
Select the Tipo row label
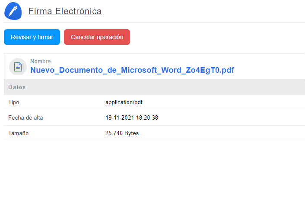coord(14,102)
